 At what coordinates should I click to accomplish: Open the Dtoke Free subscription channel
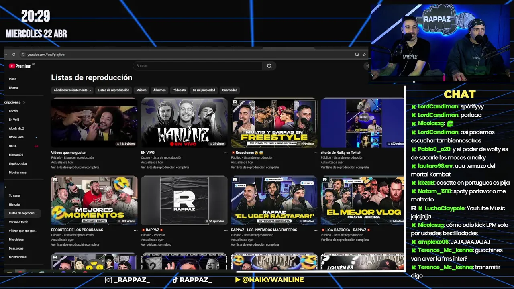coord(16,137)
